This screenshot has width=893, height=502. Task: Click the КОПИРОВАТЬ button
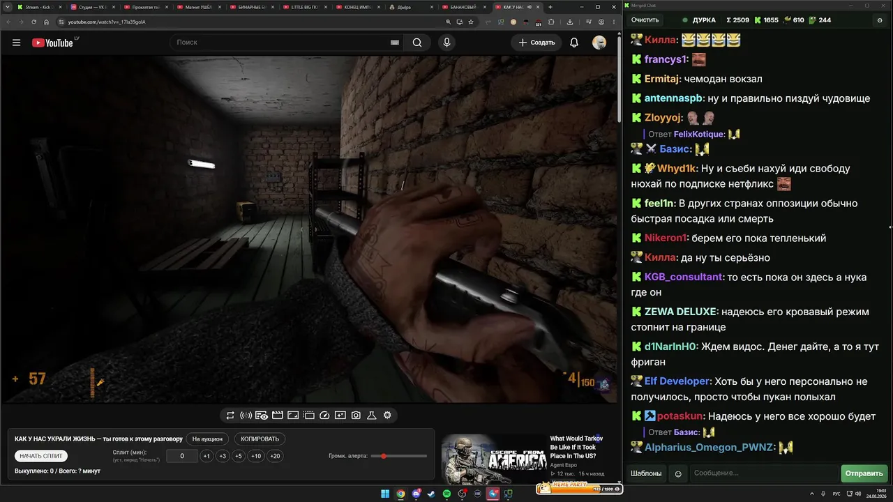pos(260,439)
